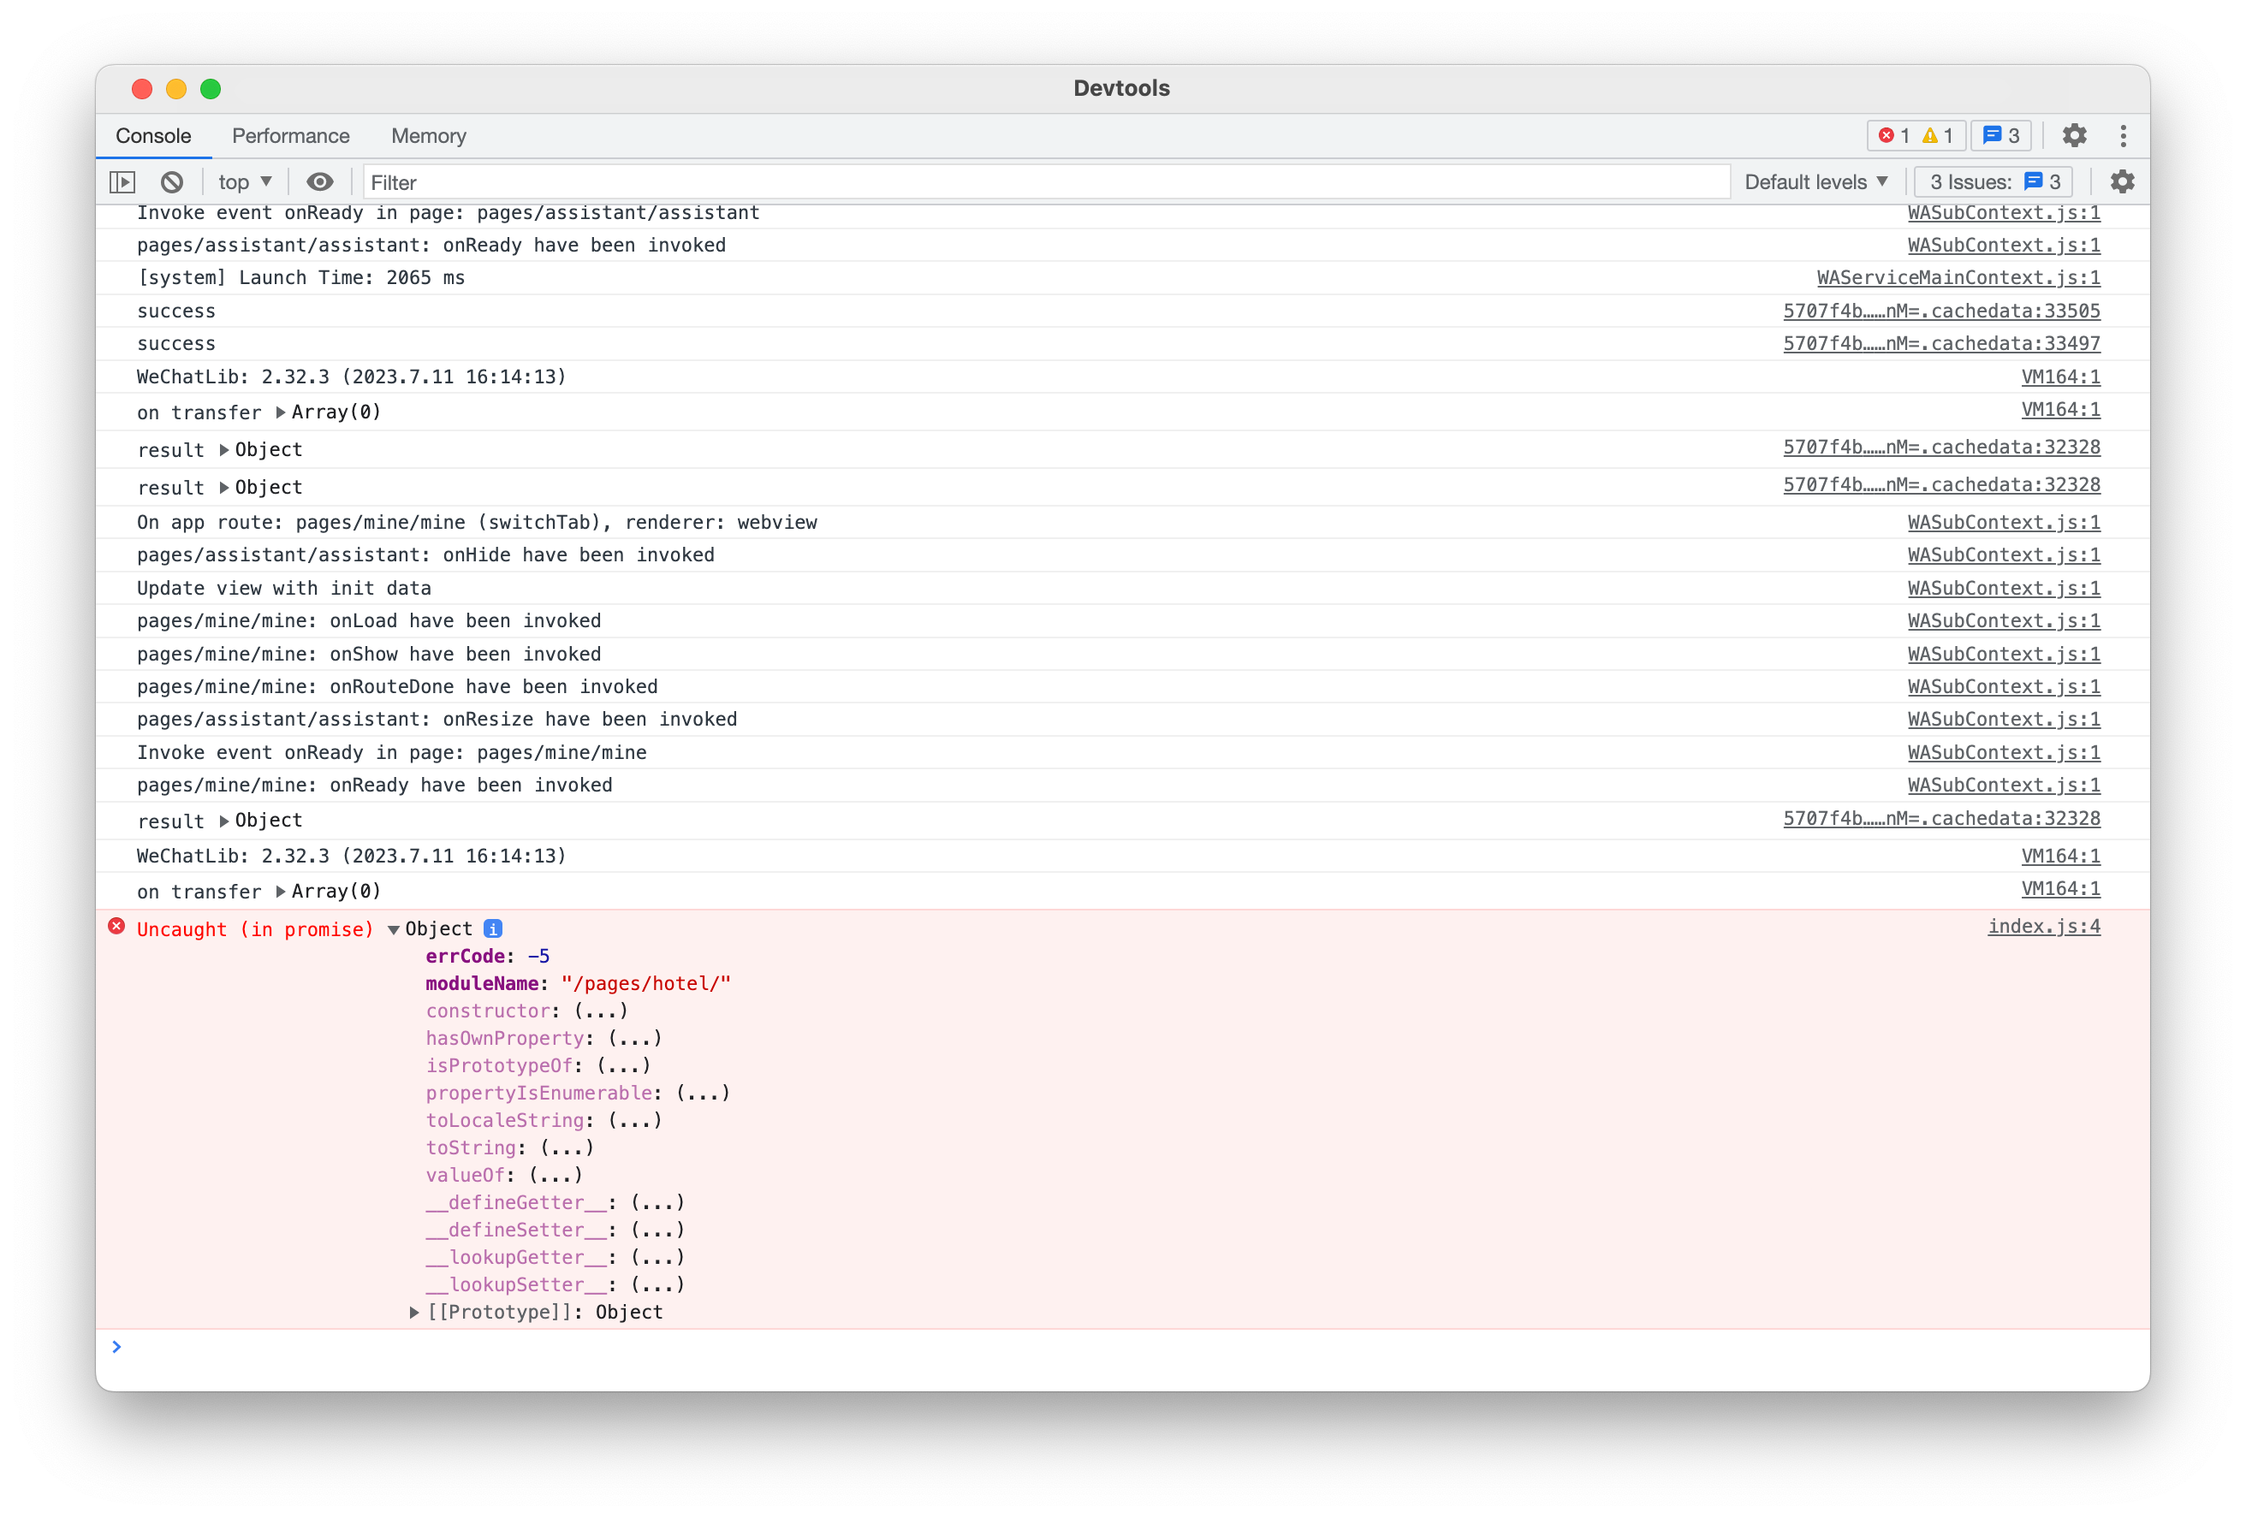
Task: Toggle the console sidebar panel icon
Action: [122, 181]
